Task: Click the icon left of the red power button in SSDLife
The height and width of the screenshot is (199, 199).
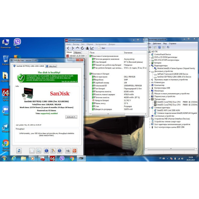Action: pyautogui.click(x=68, y=151)
